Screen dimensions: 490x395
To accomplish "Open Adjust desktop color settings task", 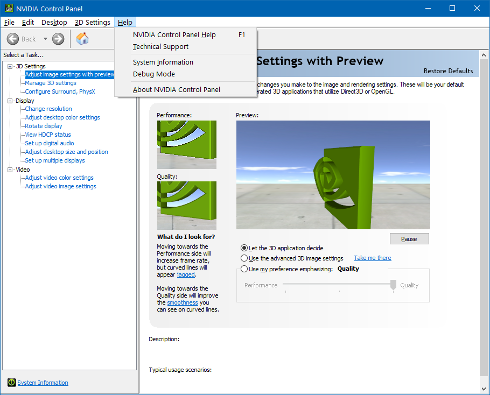I will [62, 117].
